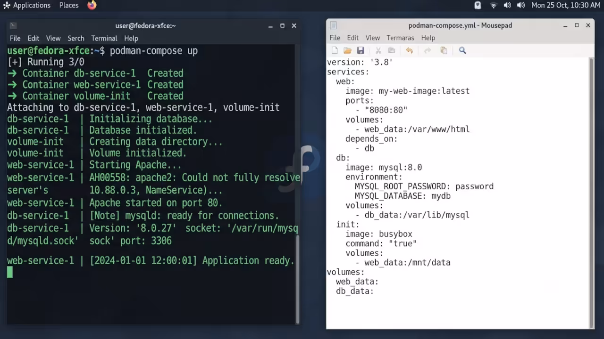Image resolution: width=604 pixels, height=339 pixels.
Task: Click the 'podman-compose up' command text
Action: 154,51
